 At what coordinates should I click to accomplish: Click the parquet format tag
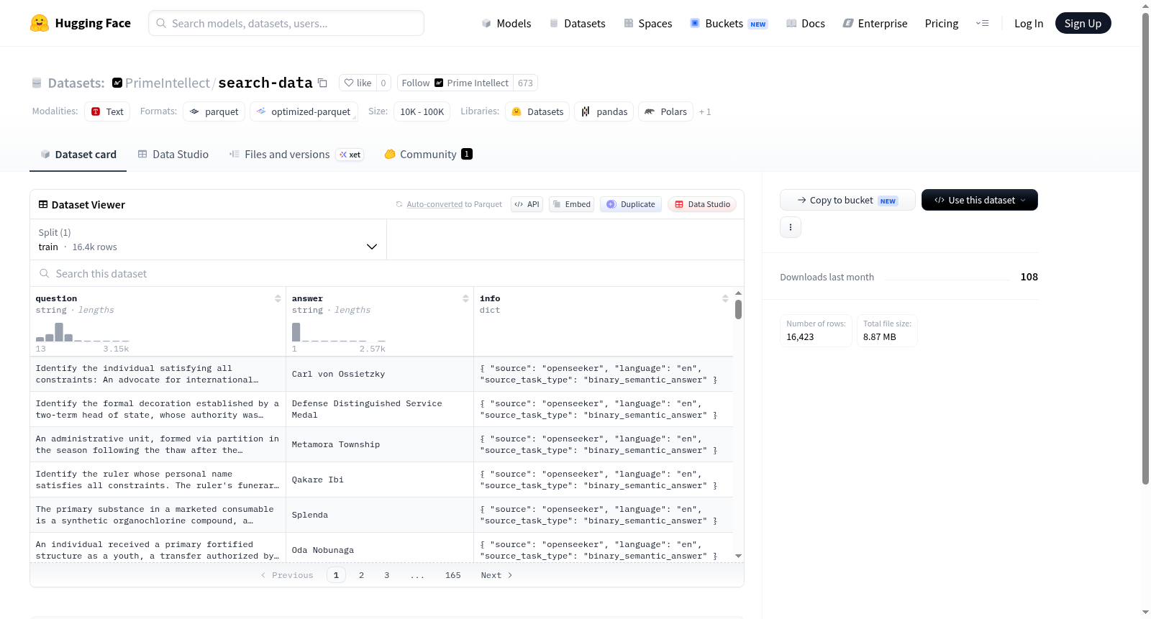tap(214, 111)
